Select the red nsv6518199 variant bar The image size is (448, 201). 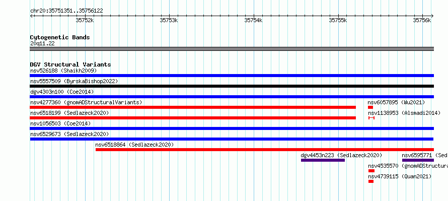[193, 118]
